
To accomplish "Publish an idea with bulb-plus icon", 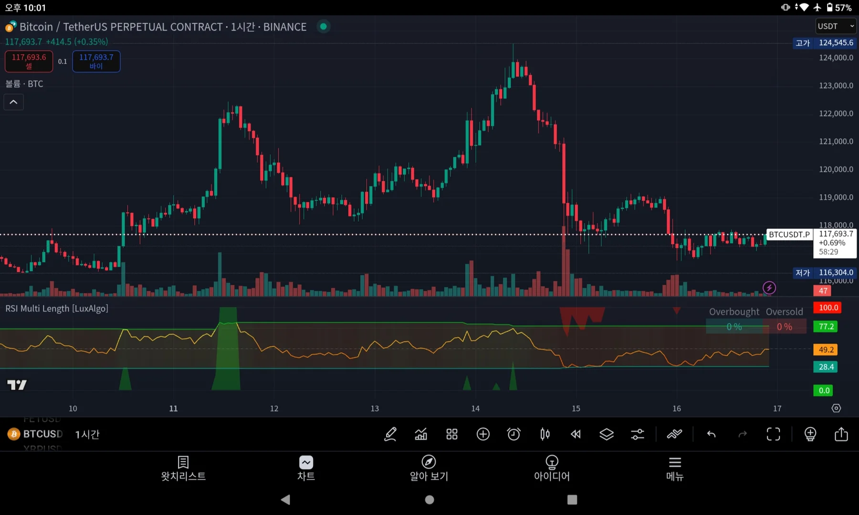I will click(x=810, y=434).
